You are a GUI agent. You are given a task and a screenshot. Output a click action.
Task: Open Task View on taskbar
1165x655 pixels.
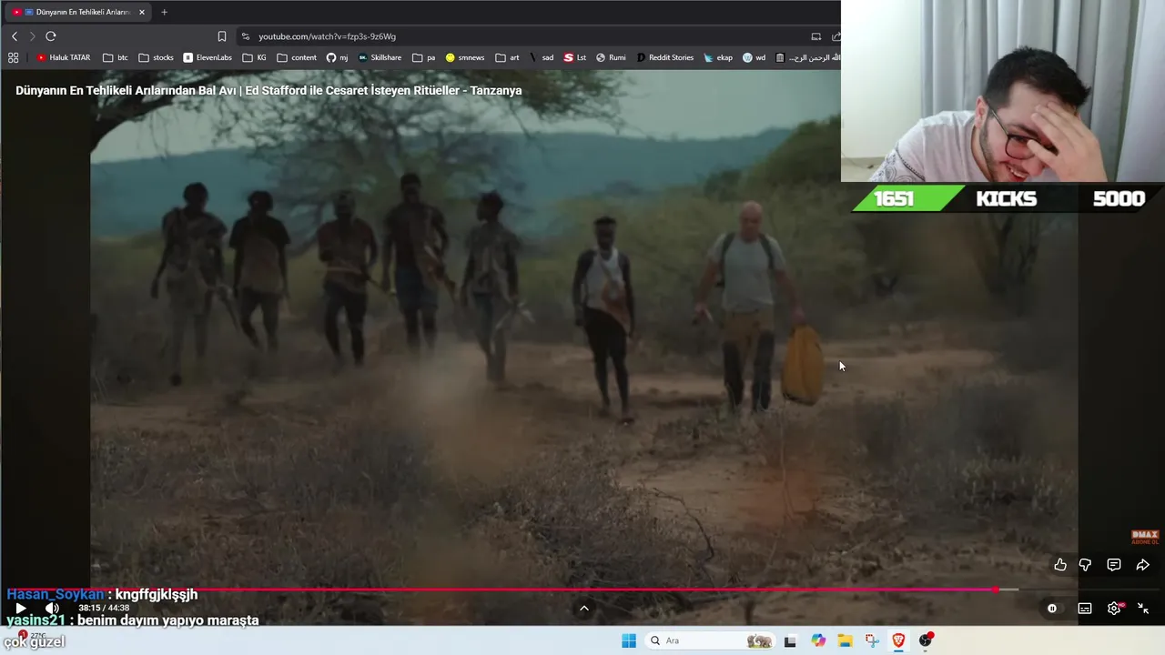(790, 640)
